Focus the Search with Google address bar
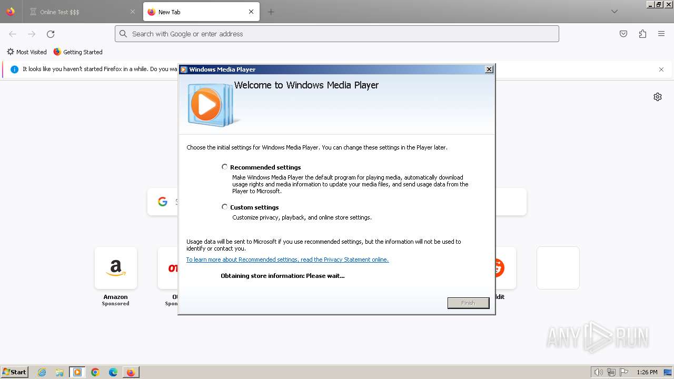The width and height of the screenshot is (674, 379). pos(337,34)
